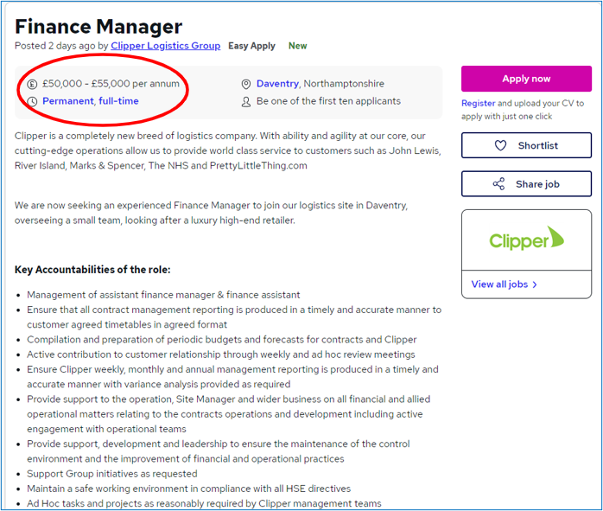Click the green New badge
Screen dimensions: 603x511
298,46
